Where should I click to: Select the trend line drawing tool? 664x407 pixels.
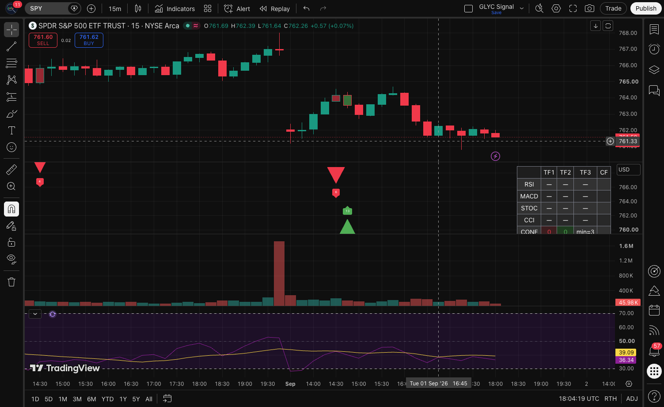[11, 46]
